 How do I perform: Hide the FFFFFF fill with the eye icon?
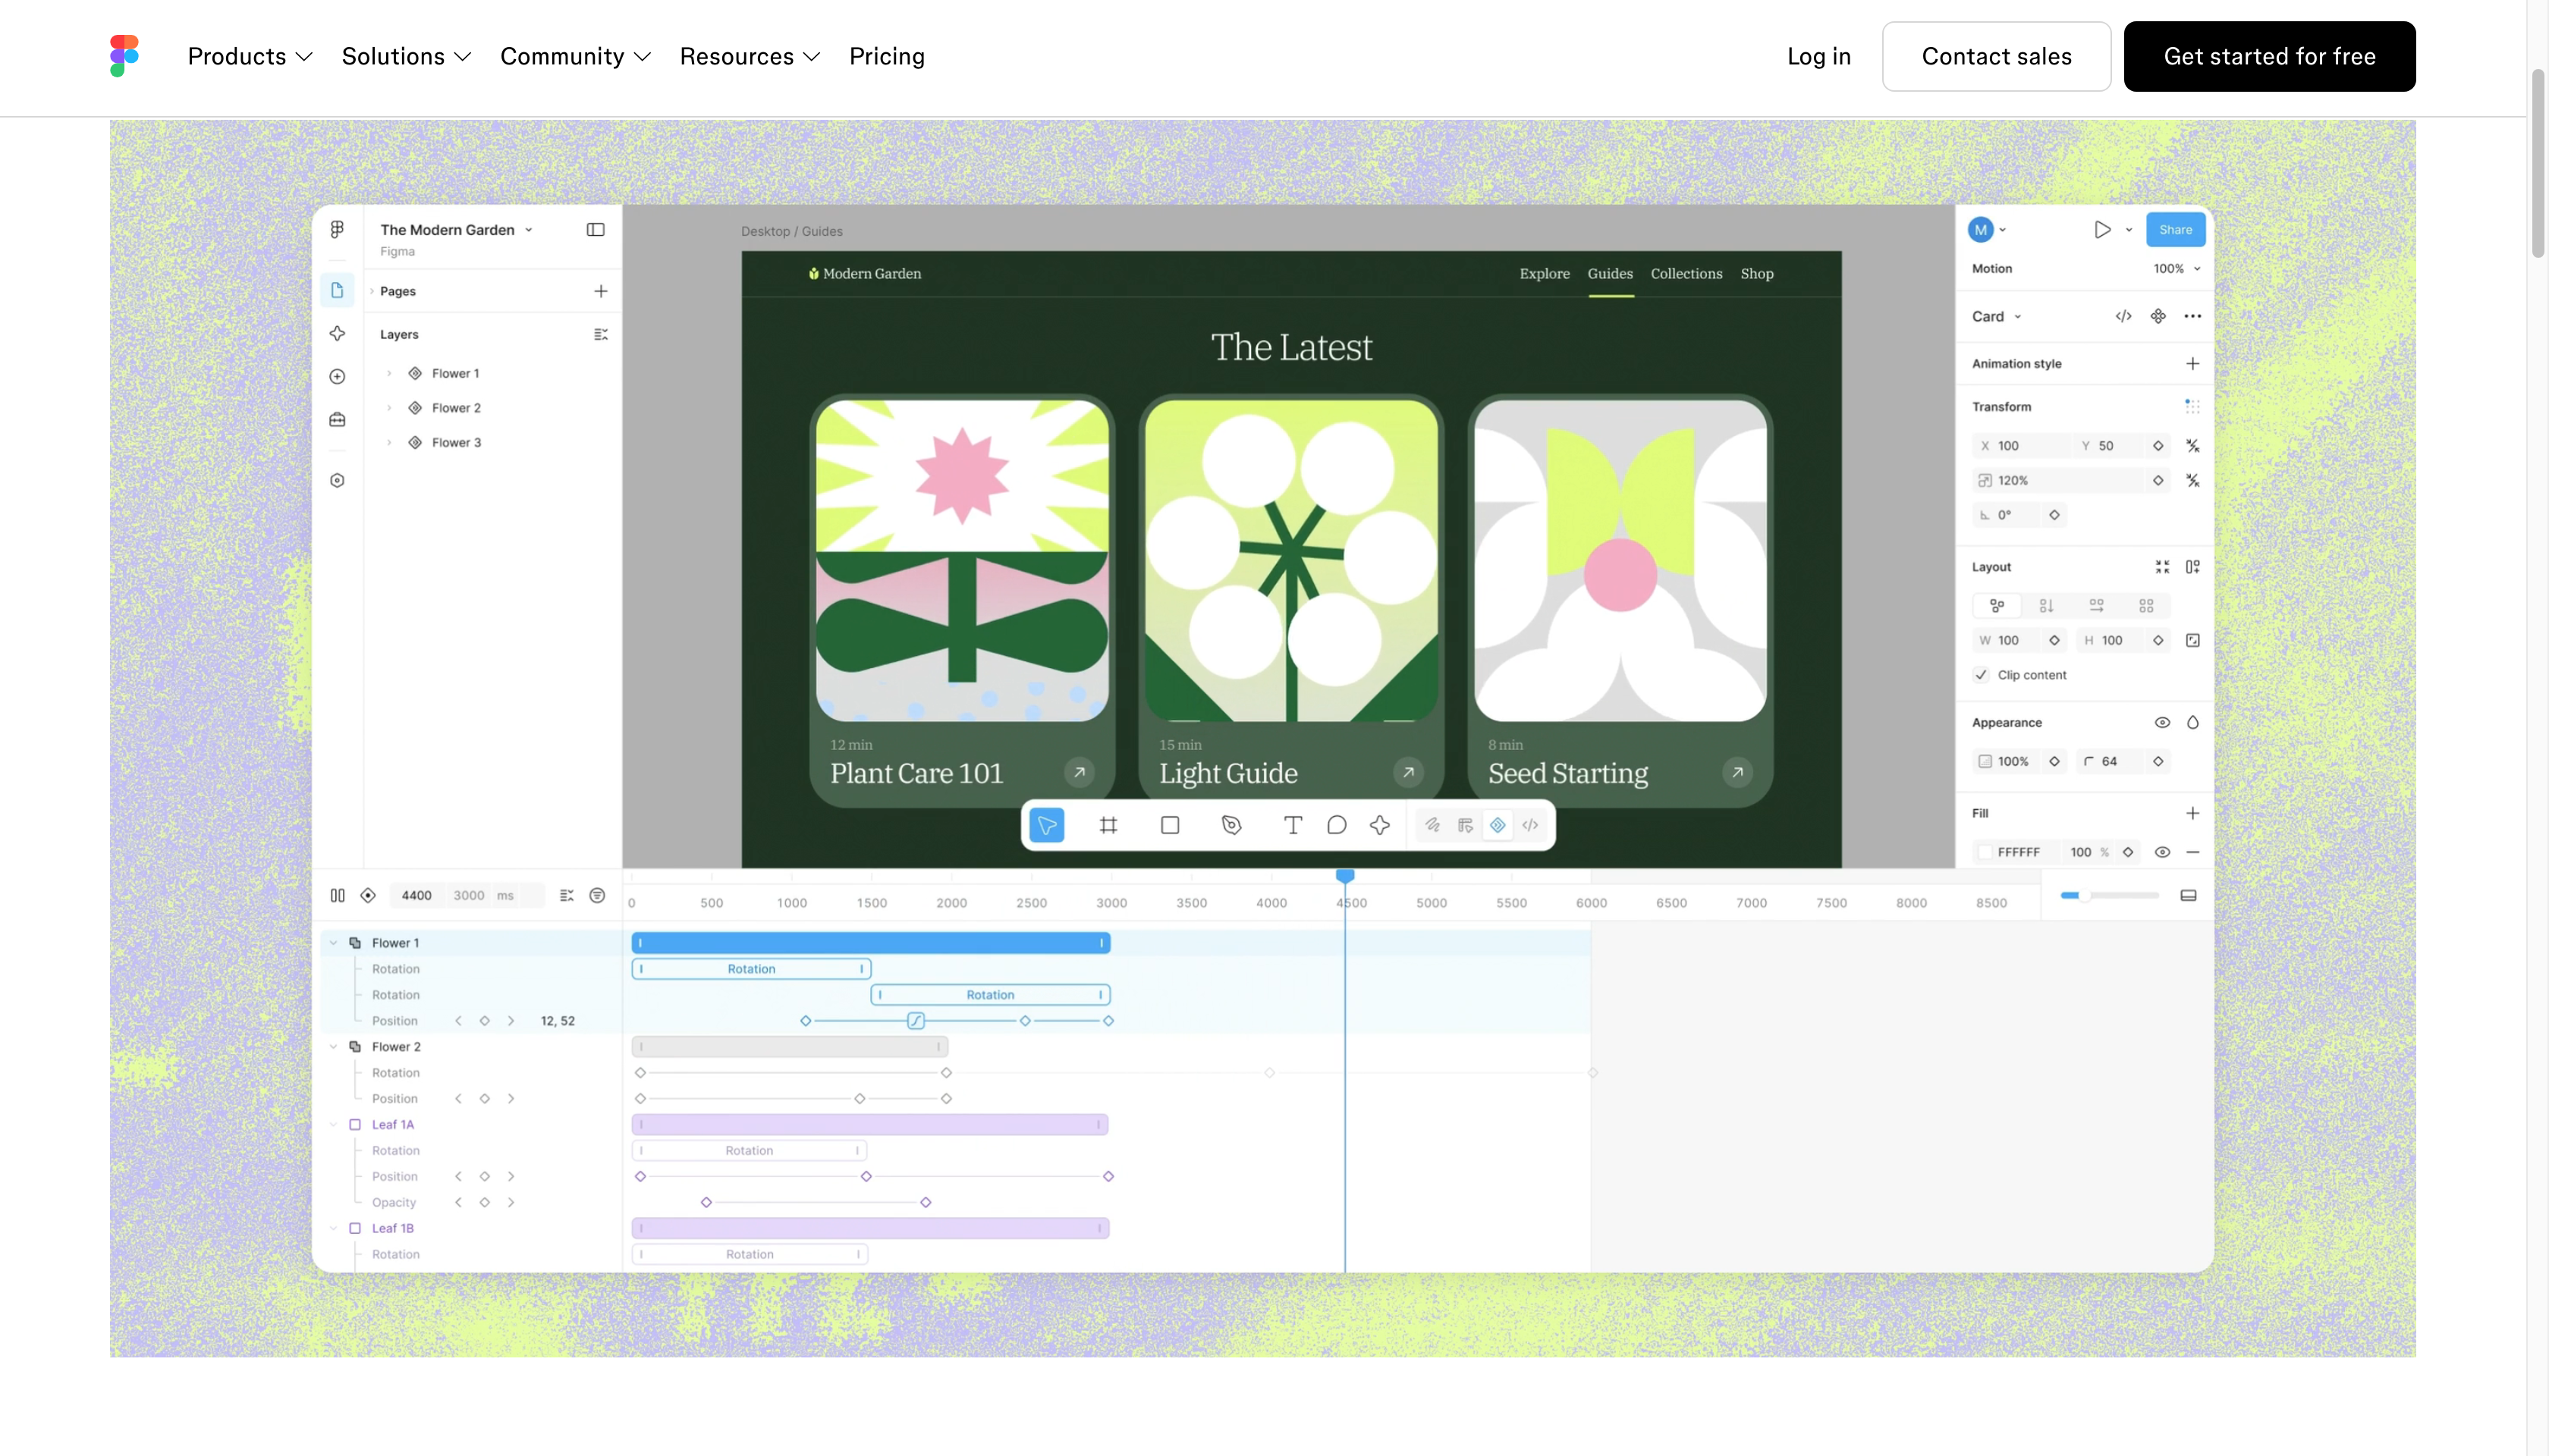tap(2162, 853)
